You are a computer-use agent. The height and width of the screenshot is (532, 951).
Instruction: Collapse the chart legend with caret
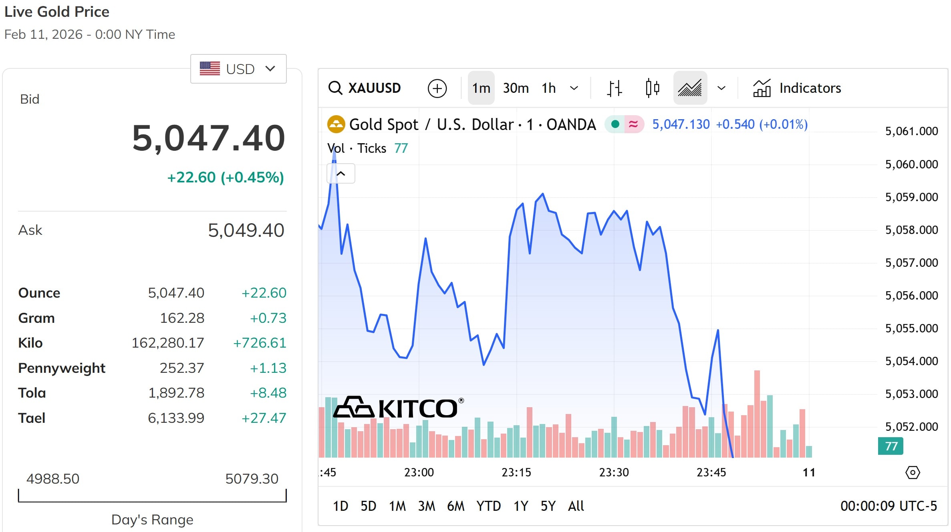click(341, 174)
